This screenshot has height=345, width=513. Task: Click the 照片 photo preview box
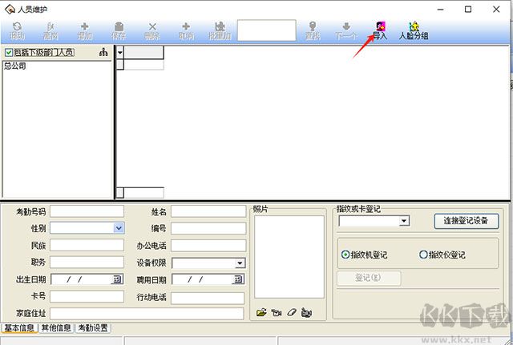point(289,257)
